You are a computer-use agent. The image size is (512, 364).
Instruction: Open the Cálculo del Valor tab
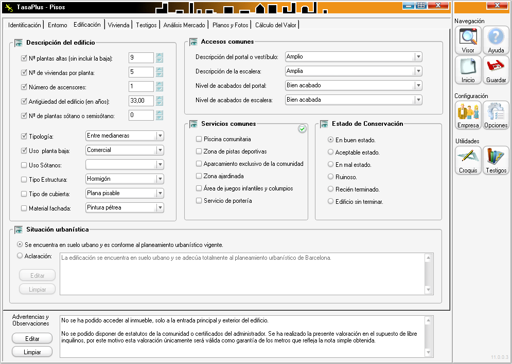click(x=275, y=25)
